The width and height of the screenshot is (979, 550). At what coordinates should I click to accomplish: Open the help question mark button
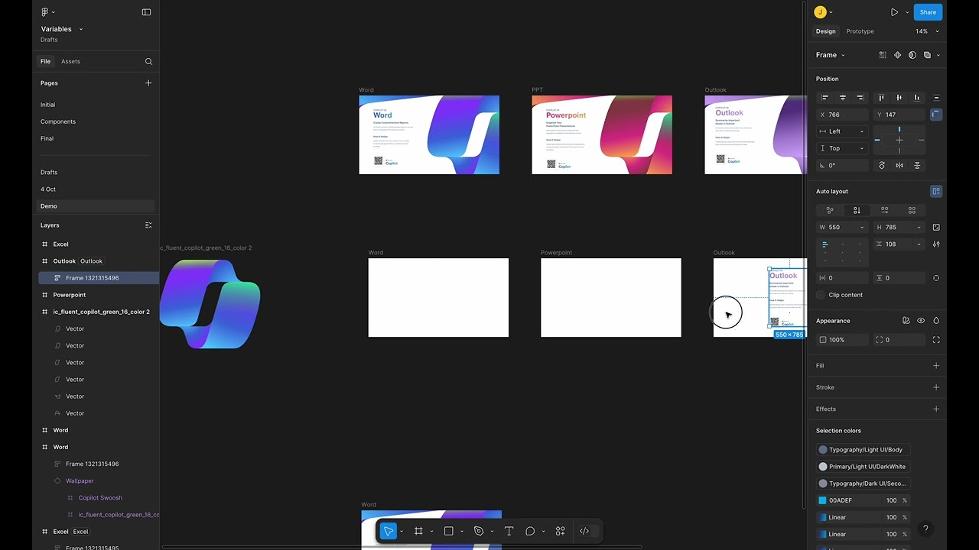925,529
